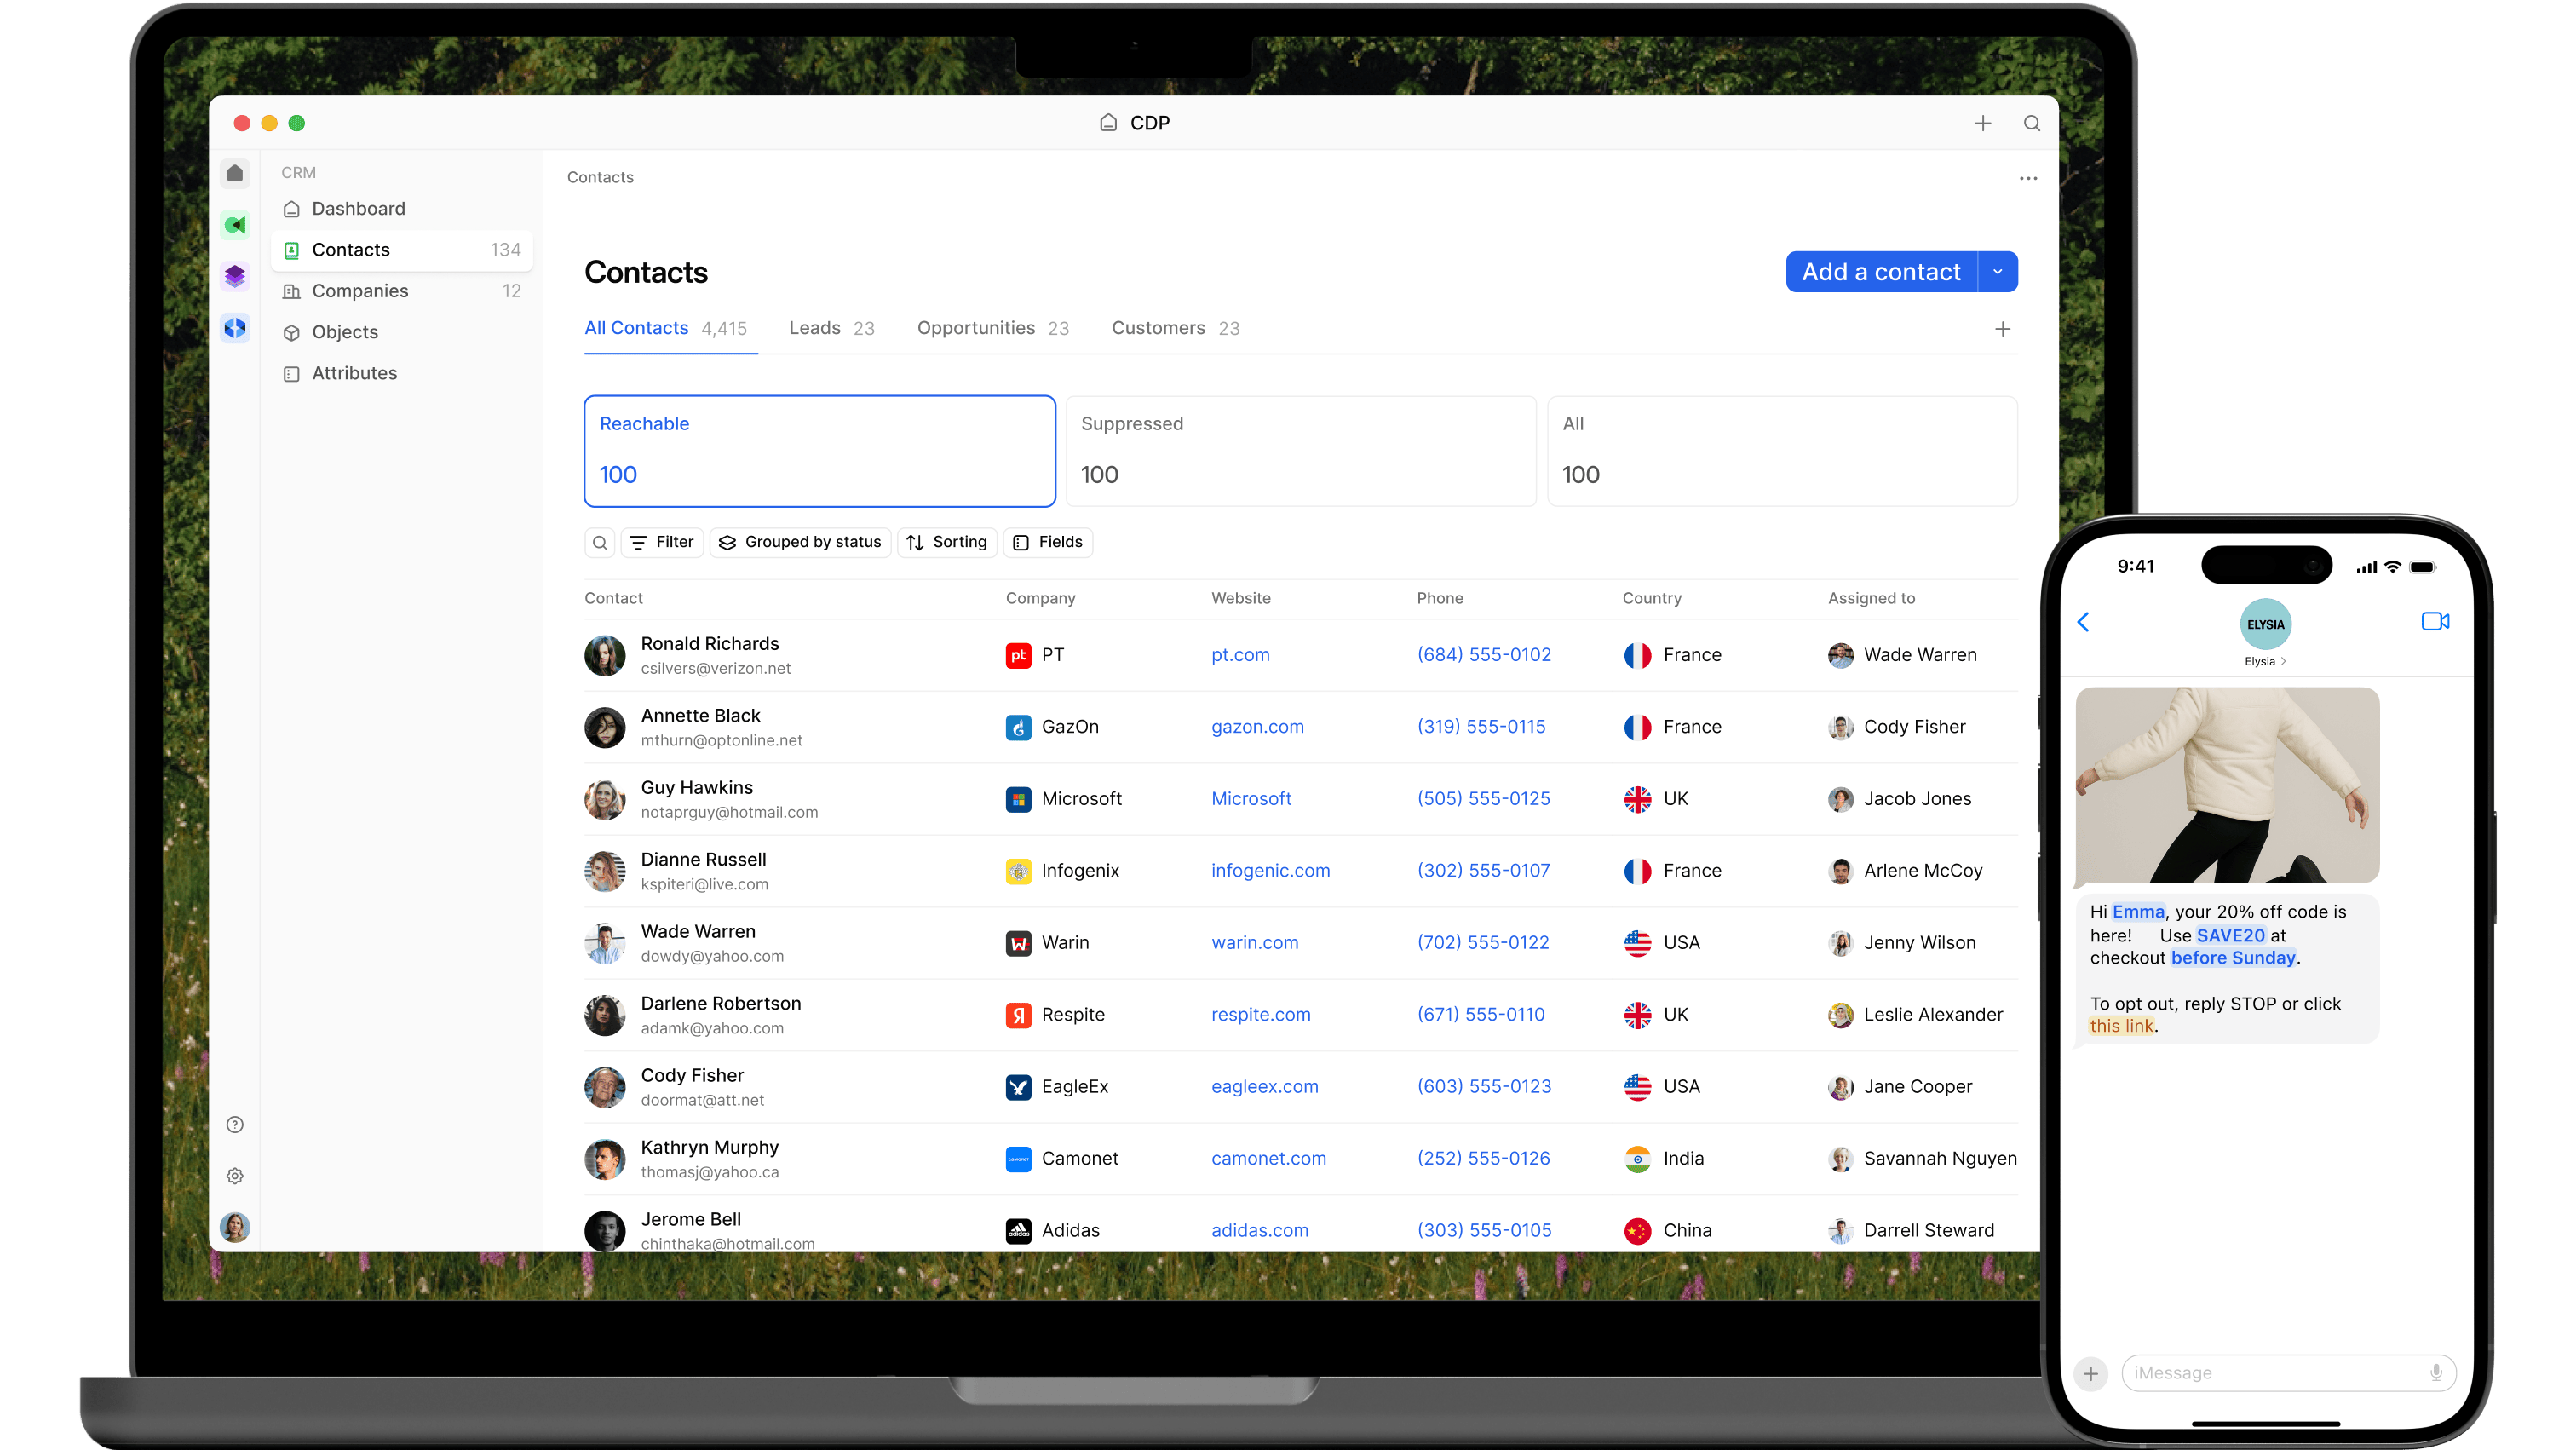Switch to the Leads tab
This screenshot has width=2576, height=1450.
(831, 328)
